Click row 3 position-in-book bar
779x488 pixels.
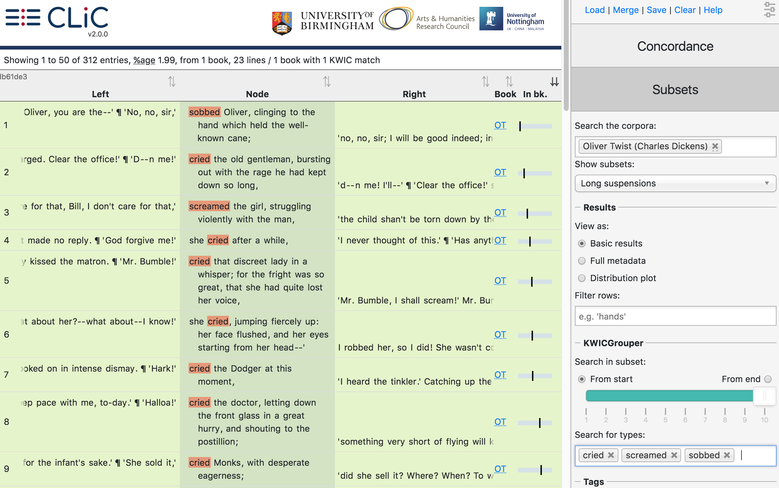[x=535, y=214]
